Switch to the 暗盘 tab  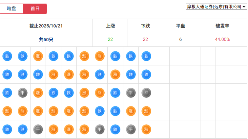[12, 9]
